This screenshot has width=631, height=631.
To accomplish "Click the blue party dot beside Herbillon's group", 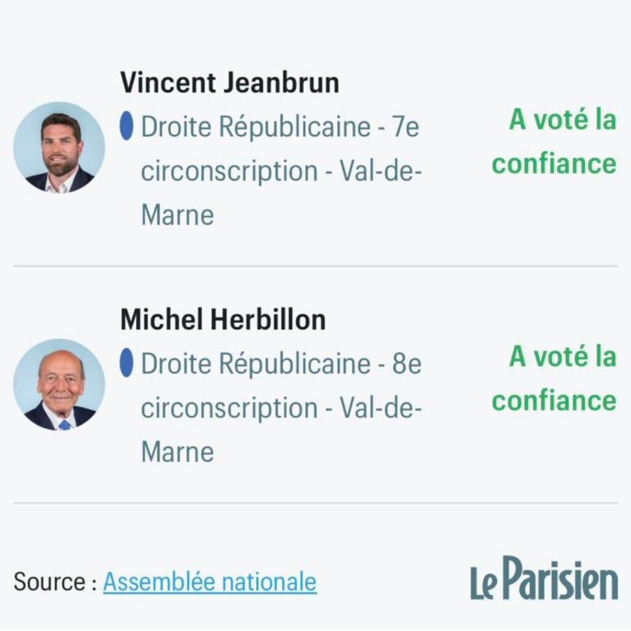I will point(126,363).
